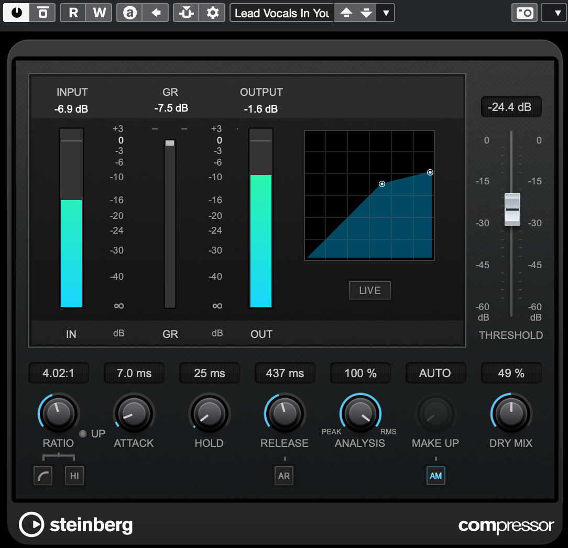Viewport: 568px width, 548px height.
Task: Click the INPUT level meter
Action: pos(71,217)
